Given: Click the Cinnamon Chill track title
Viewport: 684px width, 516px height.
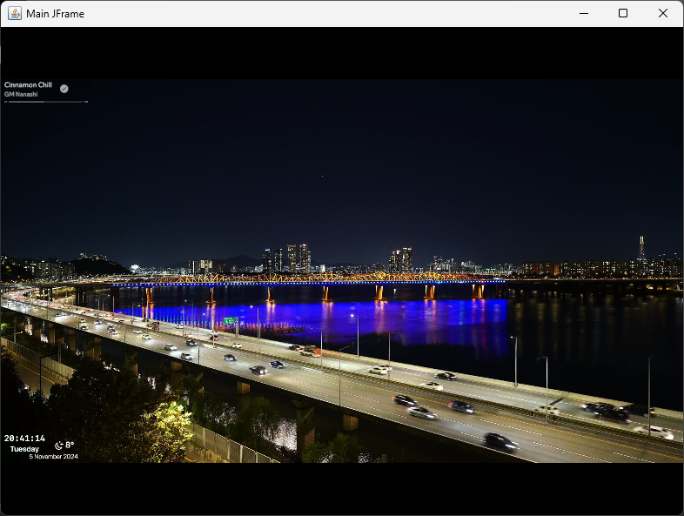Looking at the screenshot, I should [28, 85].
